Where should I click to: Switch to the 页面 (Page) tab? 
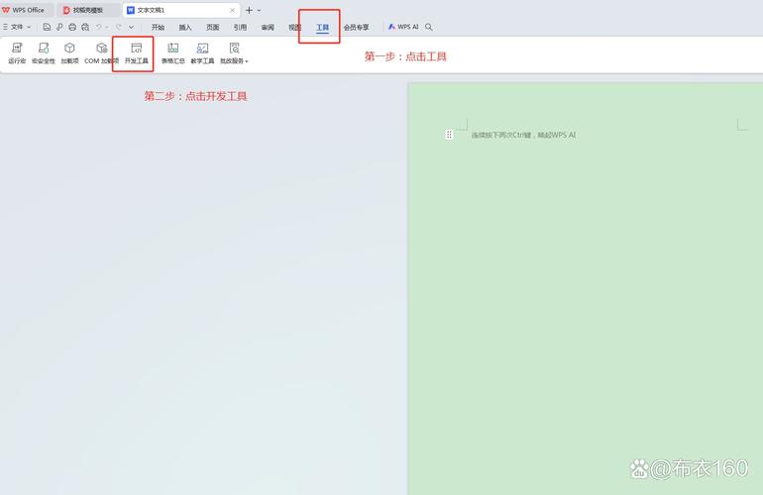point(213,28)
